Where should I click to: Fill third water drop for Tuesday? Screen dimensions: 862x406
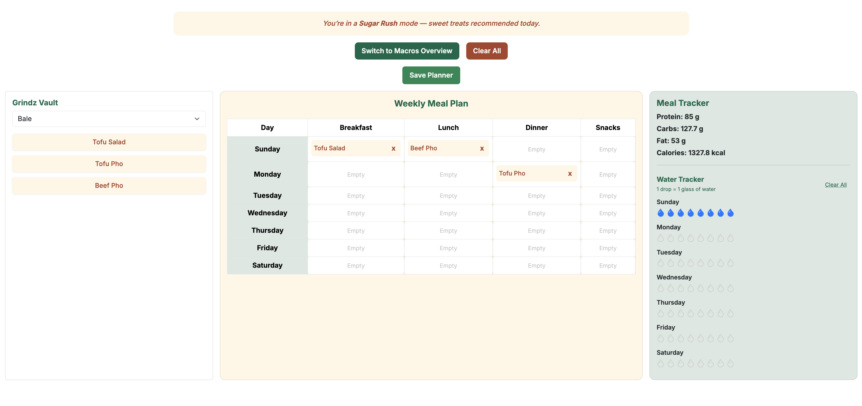point(680,263)
